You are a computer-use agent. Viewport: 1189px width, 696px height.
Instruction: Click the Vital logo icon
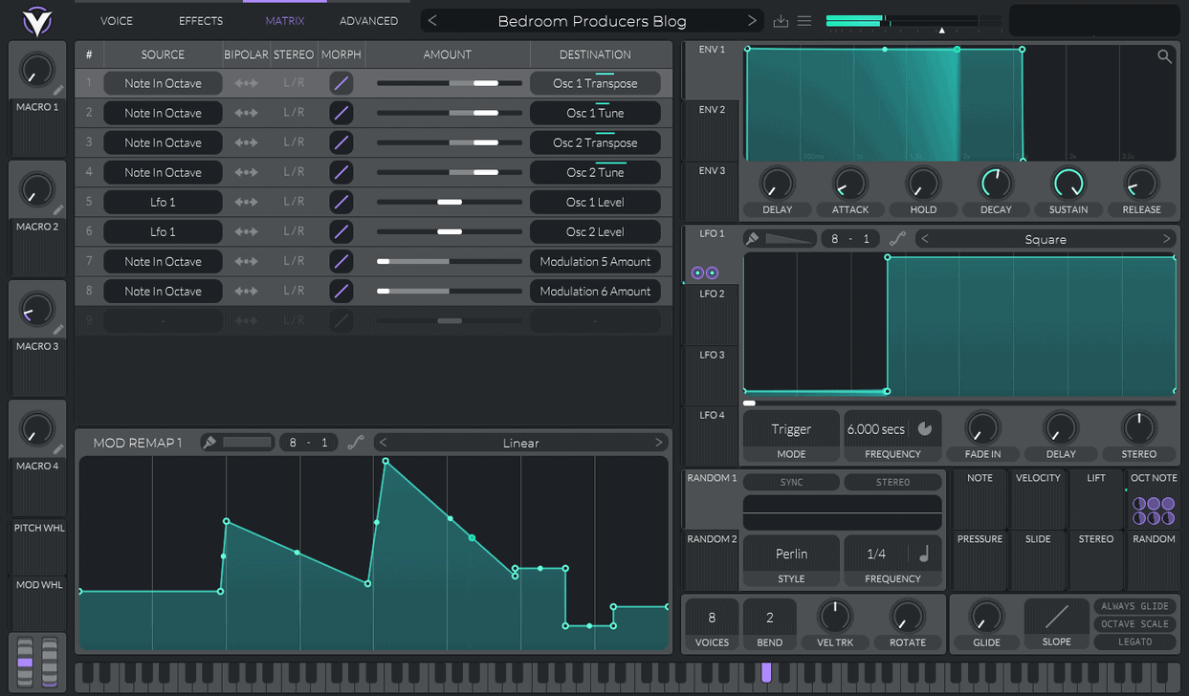[x=36, y=20]
